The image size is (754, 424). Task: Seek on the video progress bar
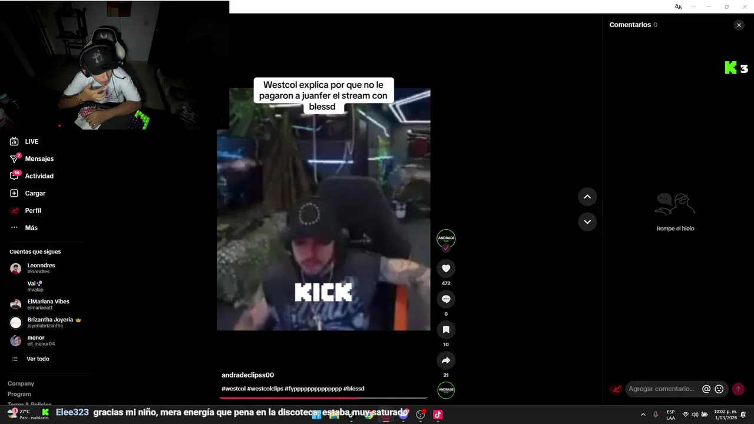tap(323, 398)
